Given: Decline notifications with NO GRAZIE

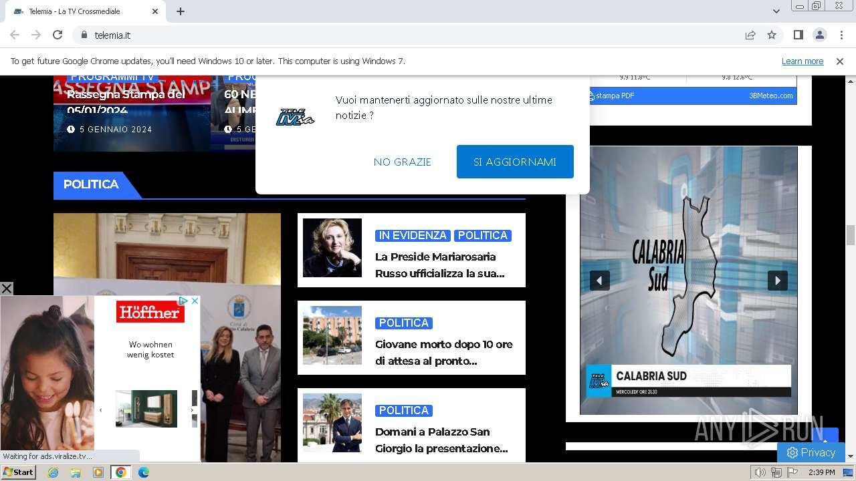Looking at the screenshot, I should (x=403, y=162).
